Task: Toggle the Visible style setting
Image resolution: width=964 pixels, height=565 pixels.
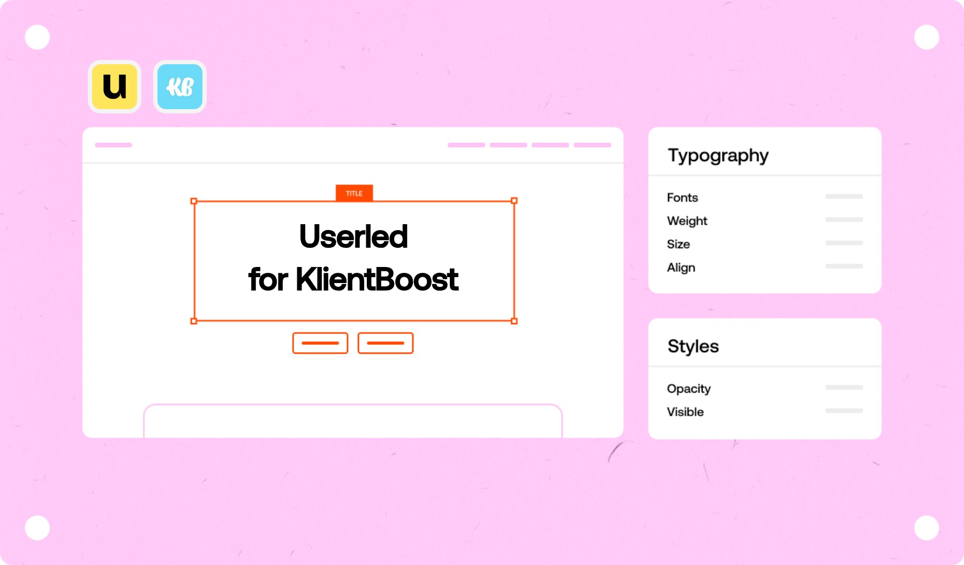Action: point(844,411)
